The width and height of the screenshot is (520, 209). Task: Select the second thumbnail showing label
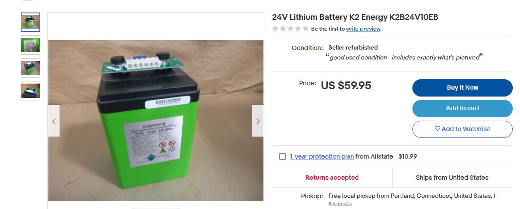click(x=30, y=45)
